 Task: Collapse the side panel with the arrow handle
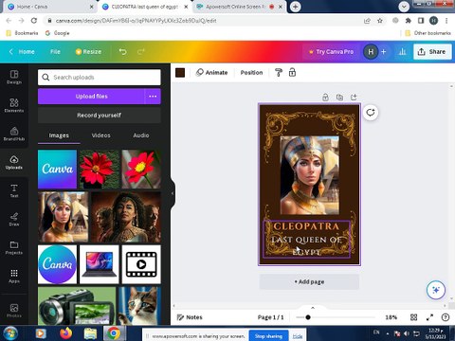tap(173, 193)
